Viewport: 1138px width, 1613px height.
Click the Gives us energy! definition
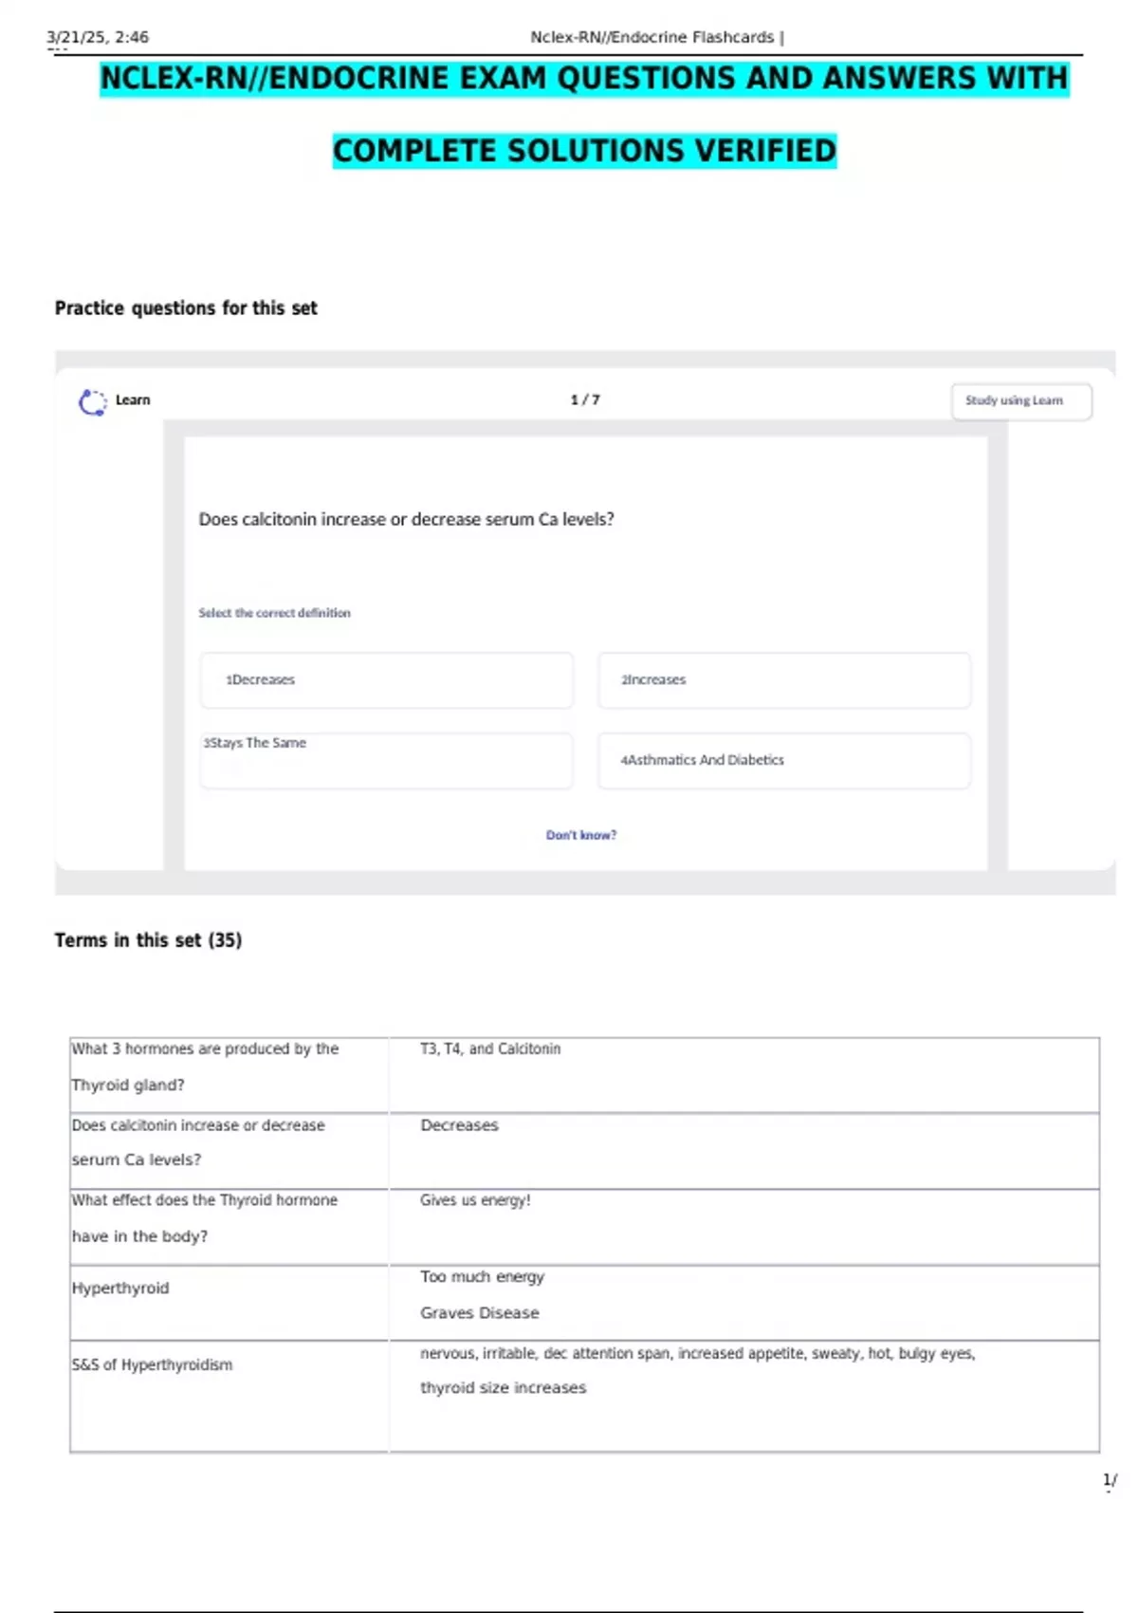[475, 1201]
